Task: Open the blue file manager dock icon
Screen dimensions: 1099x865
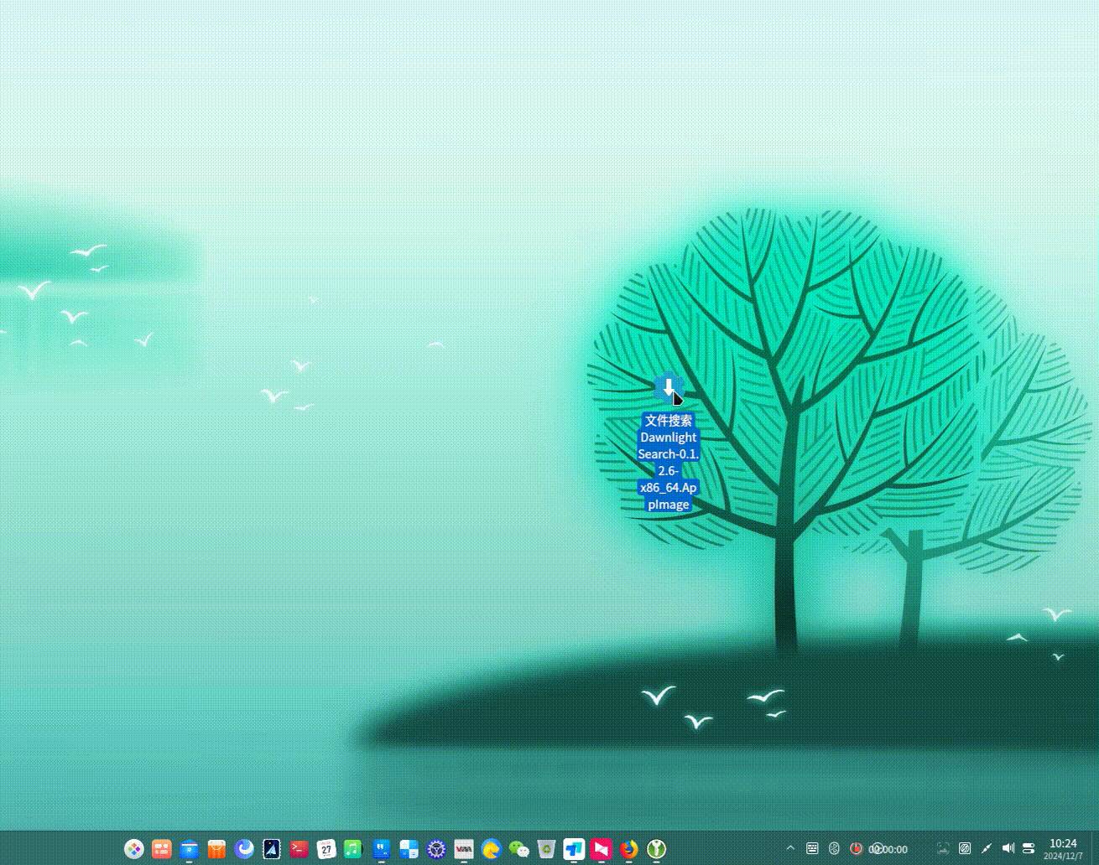Action: (190, 849)
